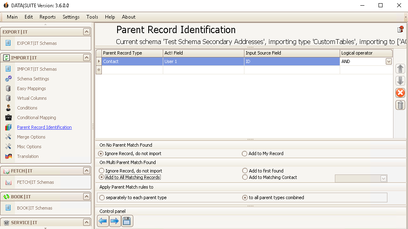Collapse the SERVICE|IT panel
The height and width of the screenshot is (229, 408).
[86, 222]
